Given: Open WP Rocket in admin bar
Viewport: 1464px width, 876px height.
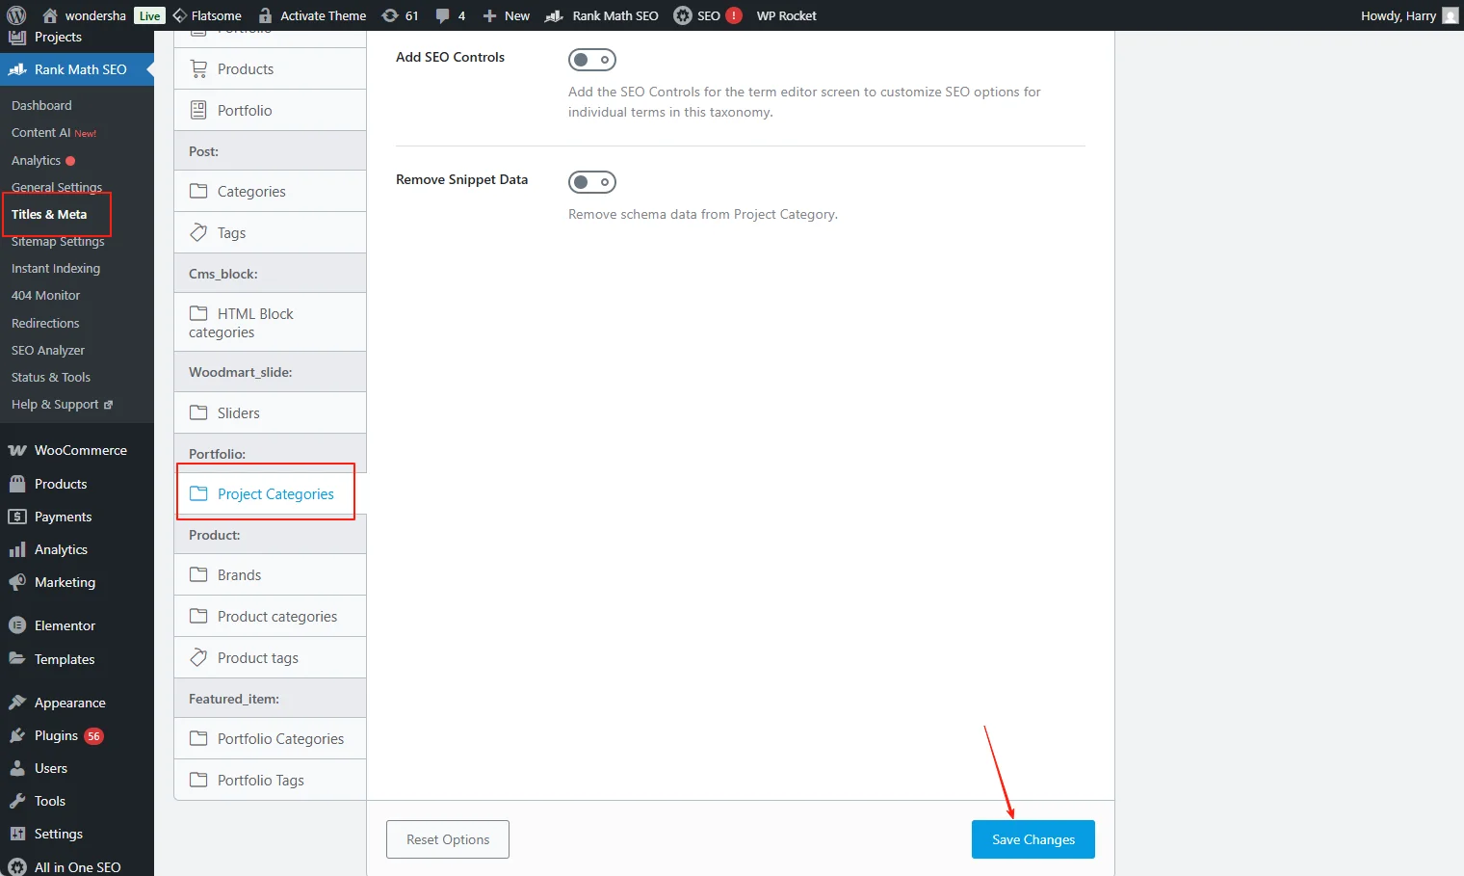Looking at the screenshot, I should point(786,15).
